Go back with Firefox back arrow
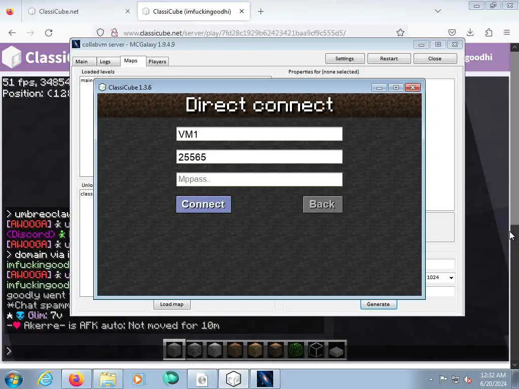Image resolution: width=519 pixels, height=389 pixels. click(12, 33)
